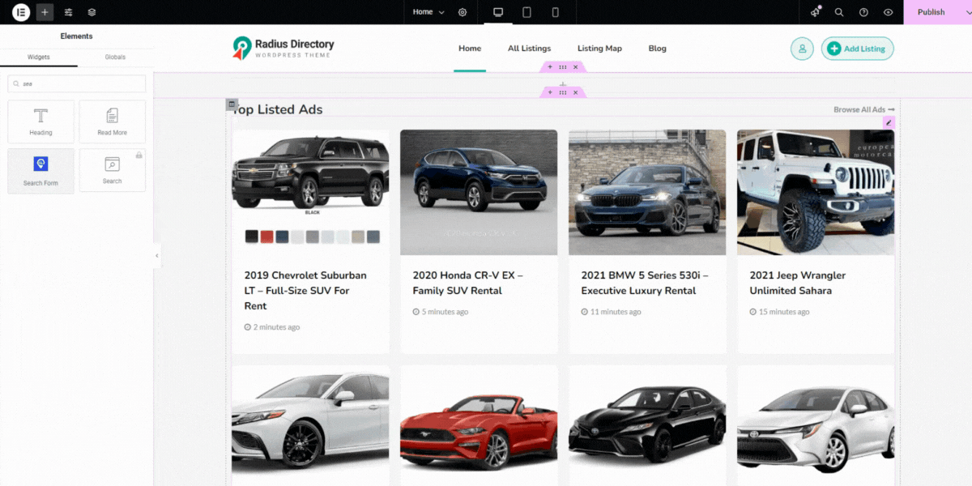This screenshot has width=972, height=486.
Task: Open the Finder search icon in top bar
Action: click(839, 12)
